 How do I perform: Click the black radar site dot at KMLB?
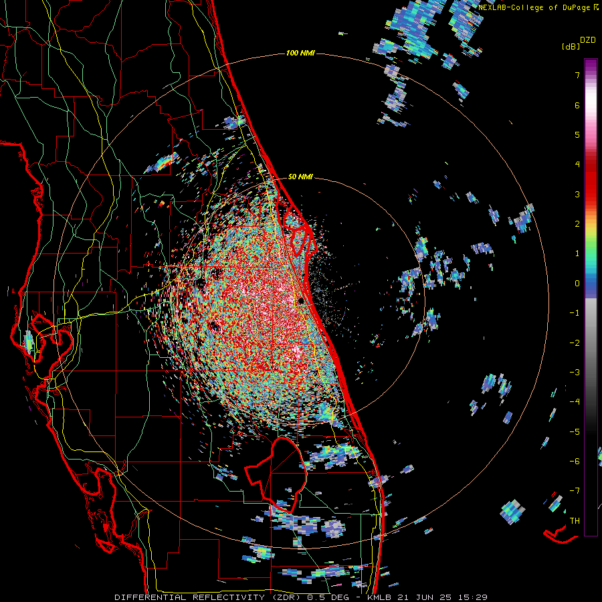click(301, 302)
